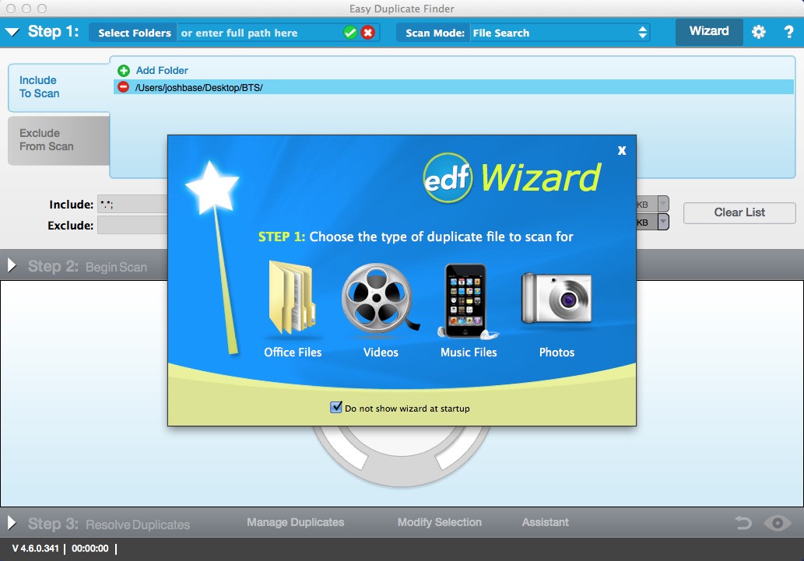
Task: Click the Videos label
Action: pyautogui.click(x=381, y=352)
